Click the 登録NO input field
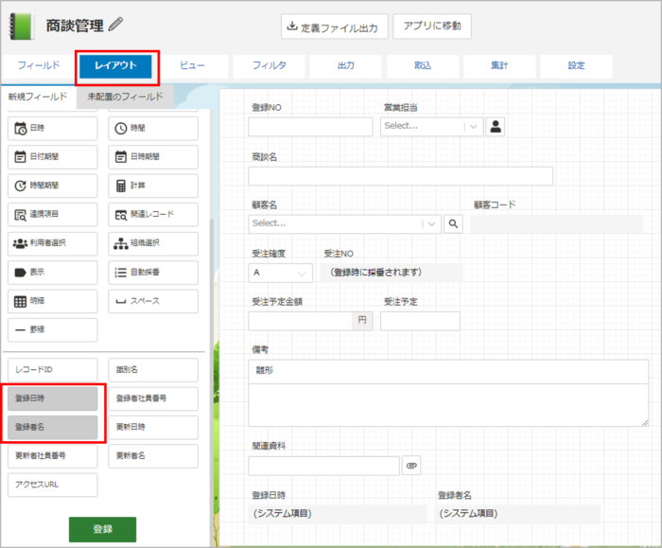This screenshot has height=548, width=662. [311, 127]
